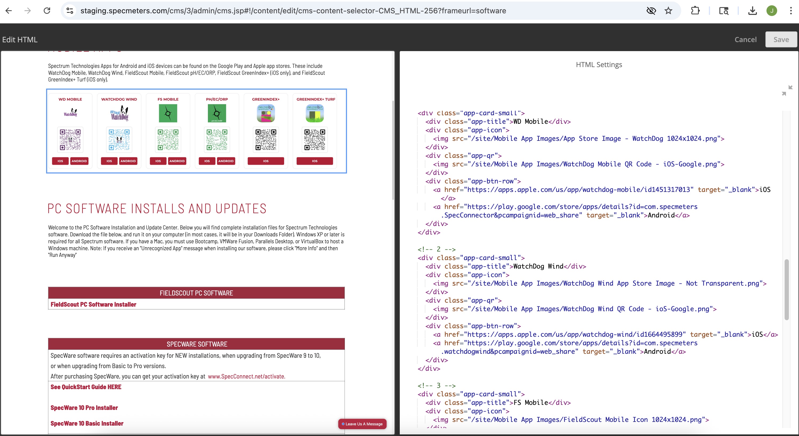Open www.SpecConnect.net/activate link
This screenshot has height=436, width=799.
coord(247,376)
